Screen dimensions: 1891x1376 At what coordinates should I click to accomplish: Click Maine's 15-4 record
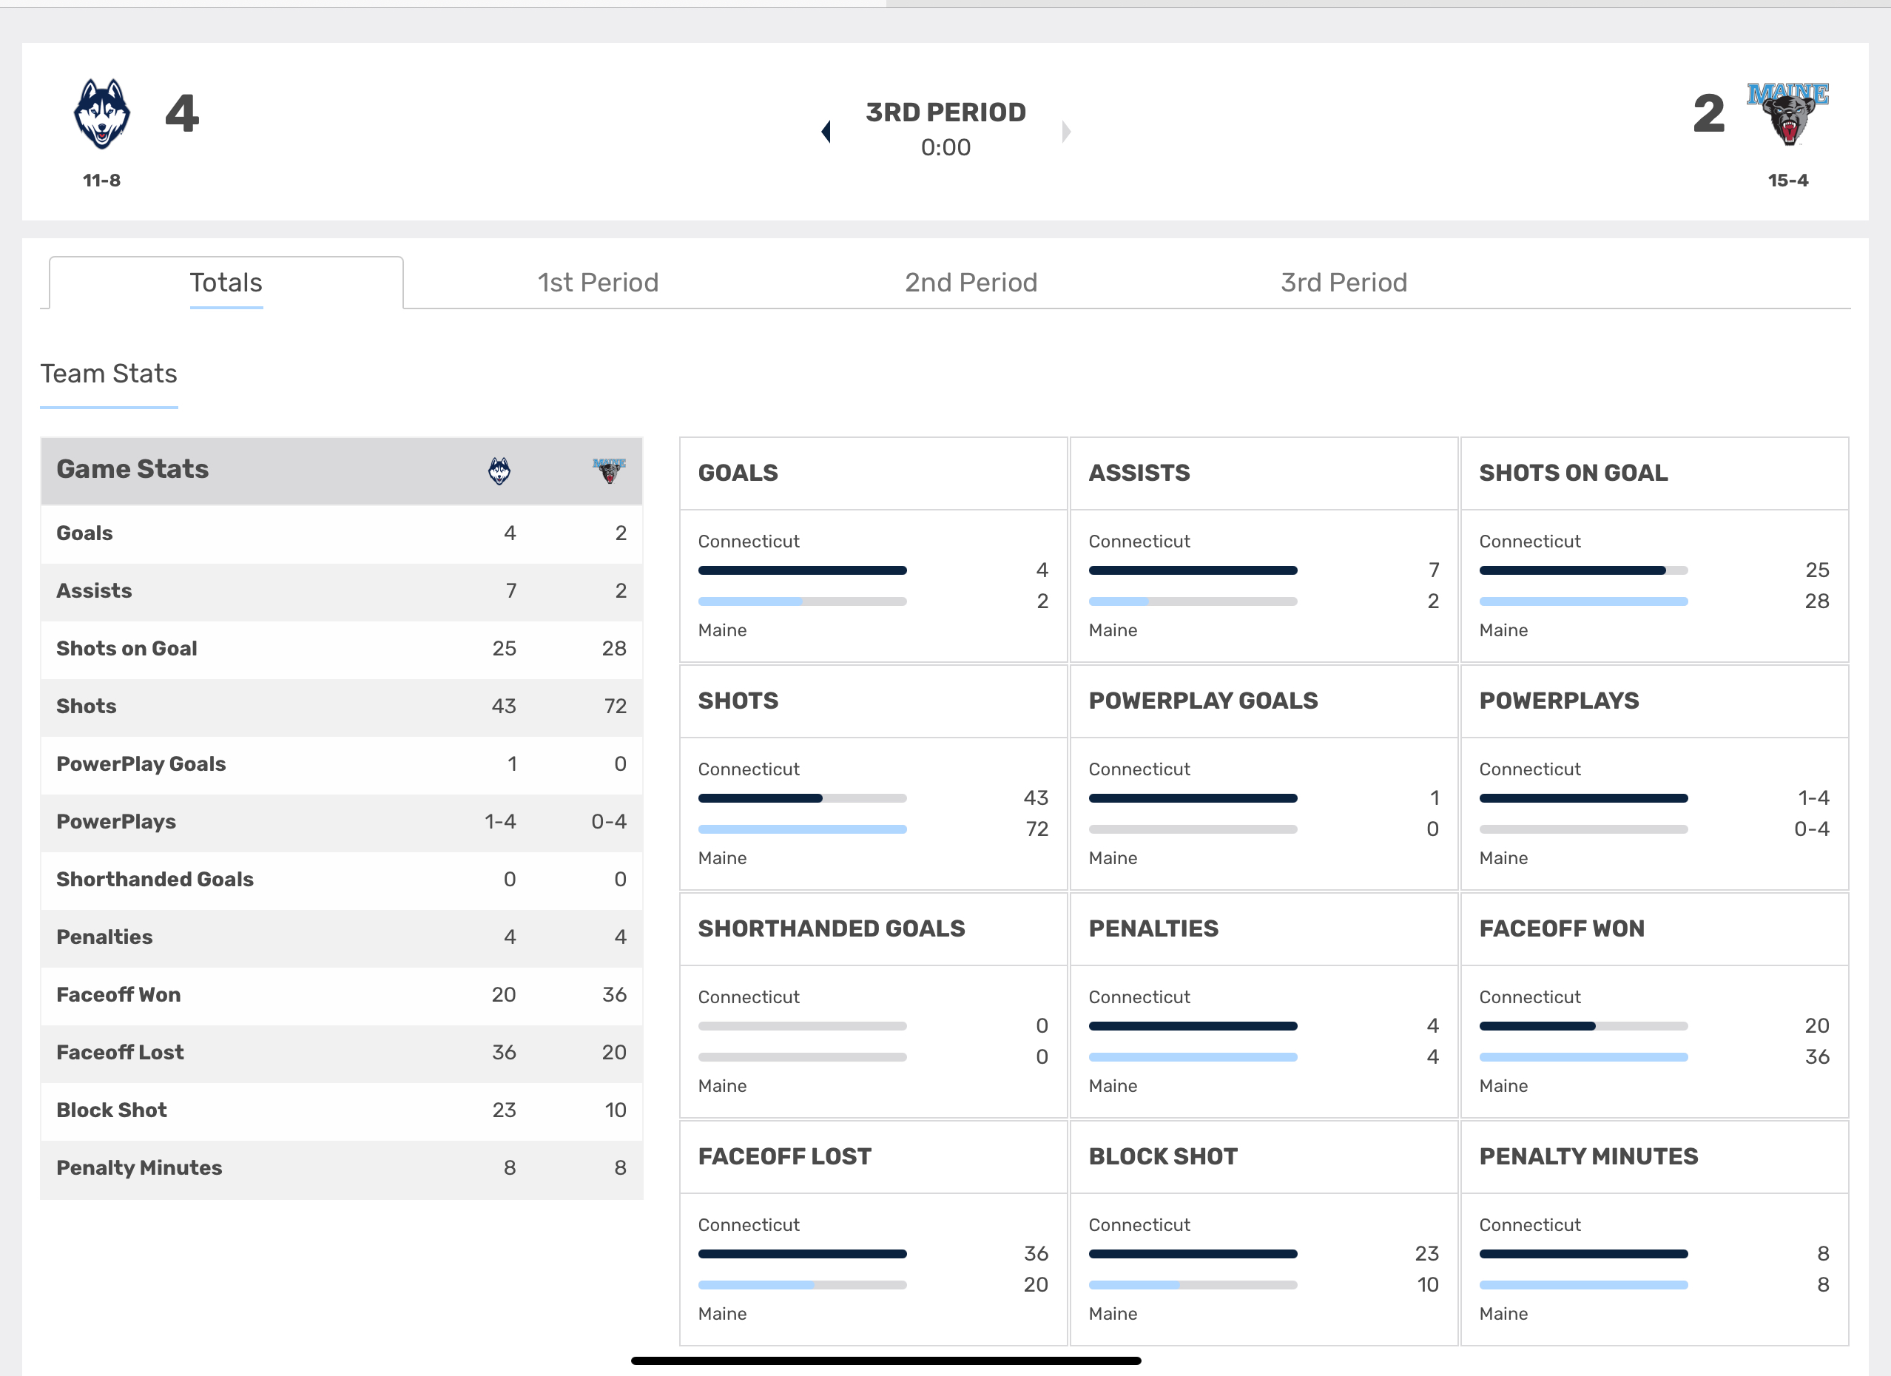1787,180
